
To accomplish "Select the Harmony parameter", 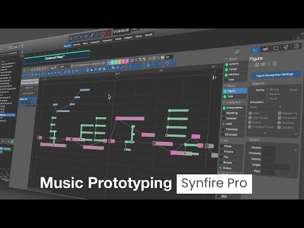I will point(236,75).
